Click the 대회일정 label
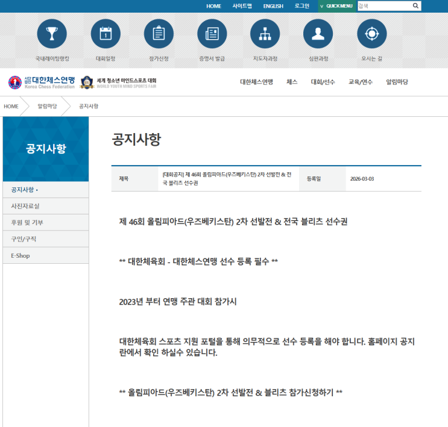This screenshot has width=448, height=427. tap(106, 58)
